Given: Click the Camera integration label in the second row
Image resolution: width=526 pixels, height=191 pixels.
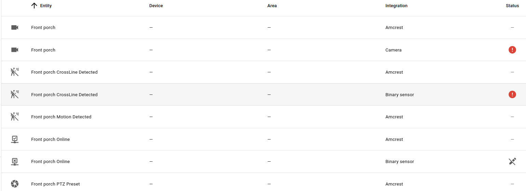Looking at the screenshot, I should pos(393,50).
